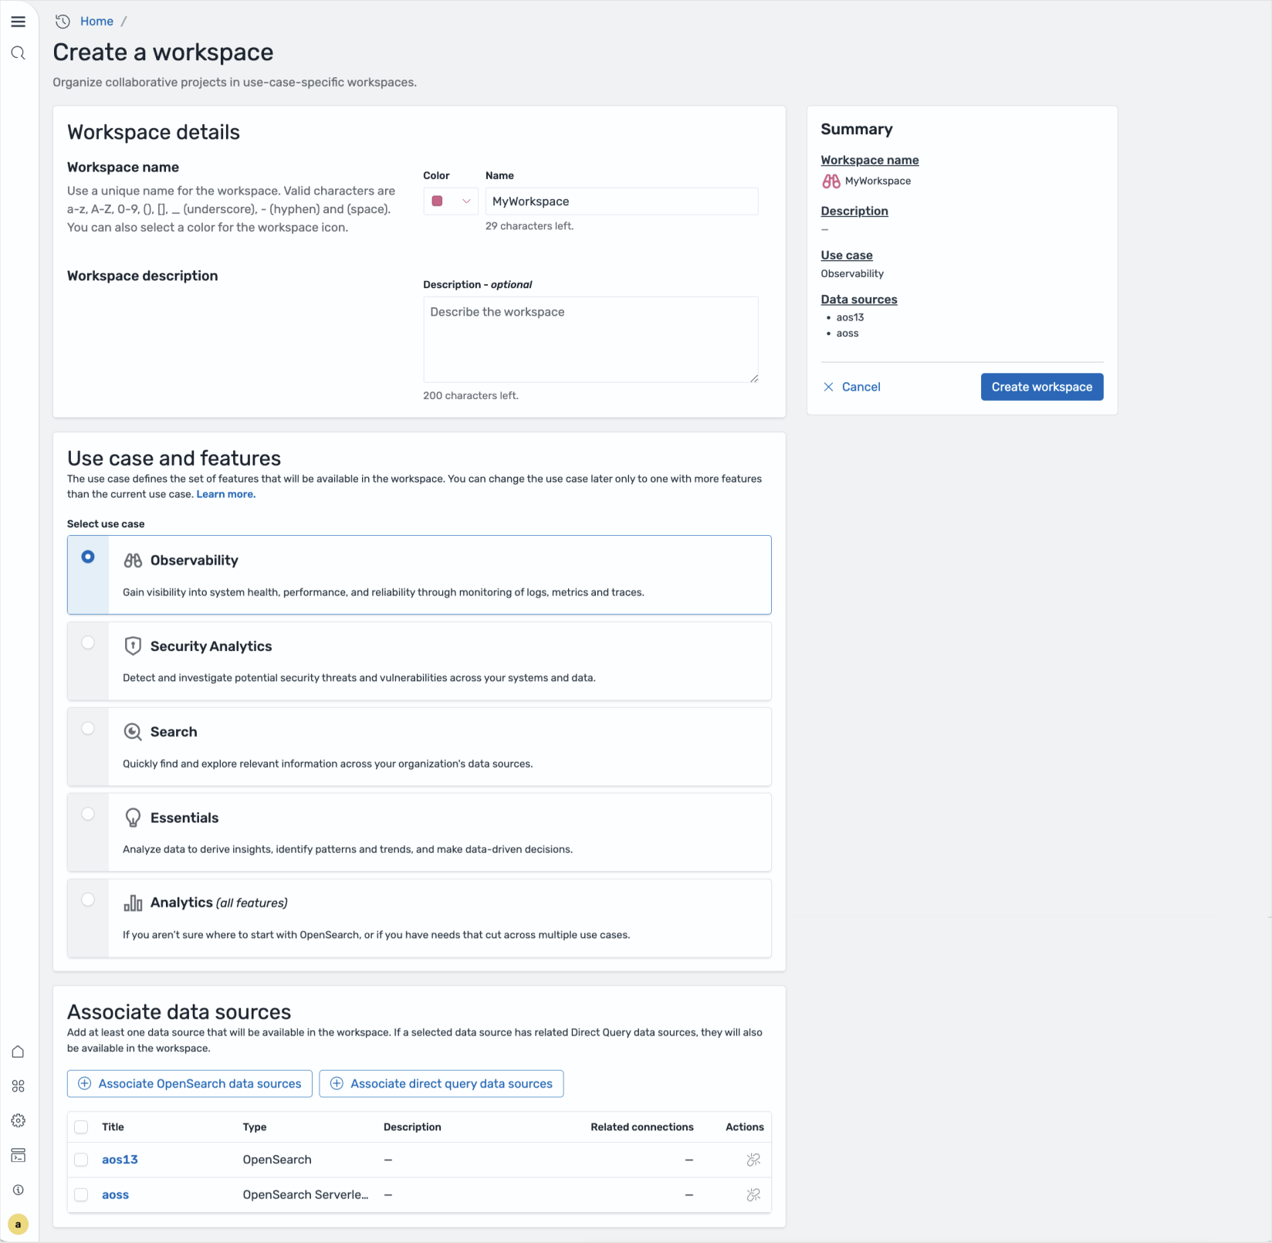Click the Observability binoculars icon
Viewport: 1272px width, 1243px height.
pos(133,561)
